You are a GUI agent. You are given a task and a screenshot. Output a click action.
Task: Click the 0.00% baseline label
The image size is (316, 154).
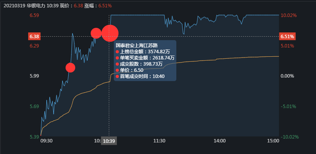[x=287, y=76]
